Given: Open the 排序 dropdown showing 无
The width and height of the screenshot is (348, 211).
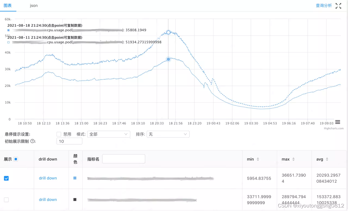Looking at the screenshot, I should [168, 134].
